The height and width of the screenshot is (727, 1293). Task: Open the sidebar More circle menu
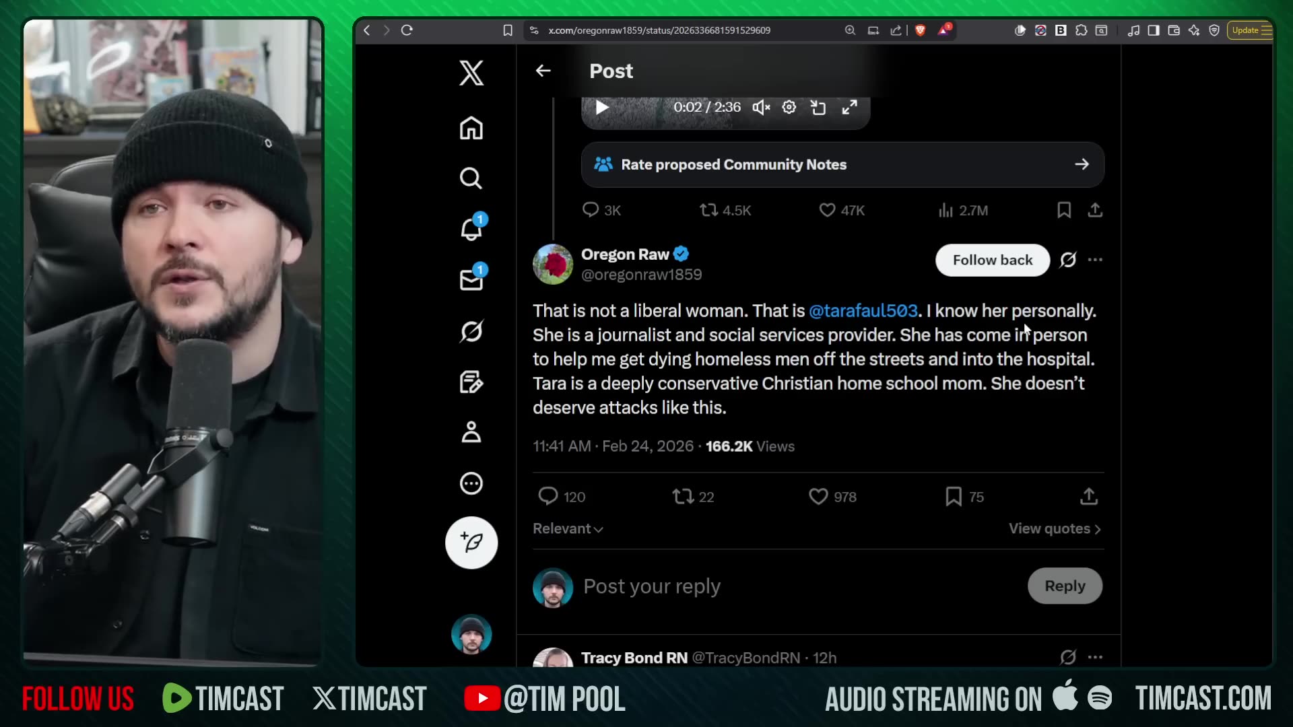[471, 483]
